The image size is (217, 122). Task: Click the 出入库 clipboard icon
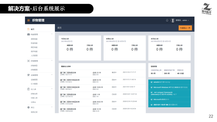tap(28, 89)
